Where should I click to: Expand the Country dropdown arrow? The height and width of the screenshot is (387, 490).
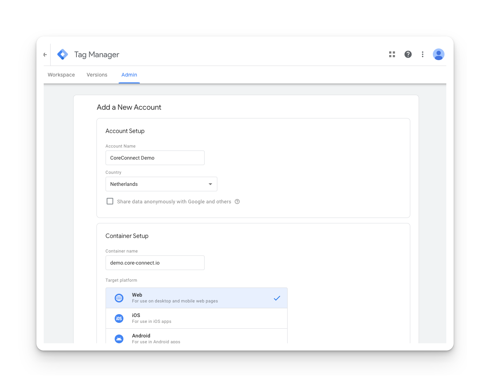coord(210,184)
